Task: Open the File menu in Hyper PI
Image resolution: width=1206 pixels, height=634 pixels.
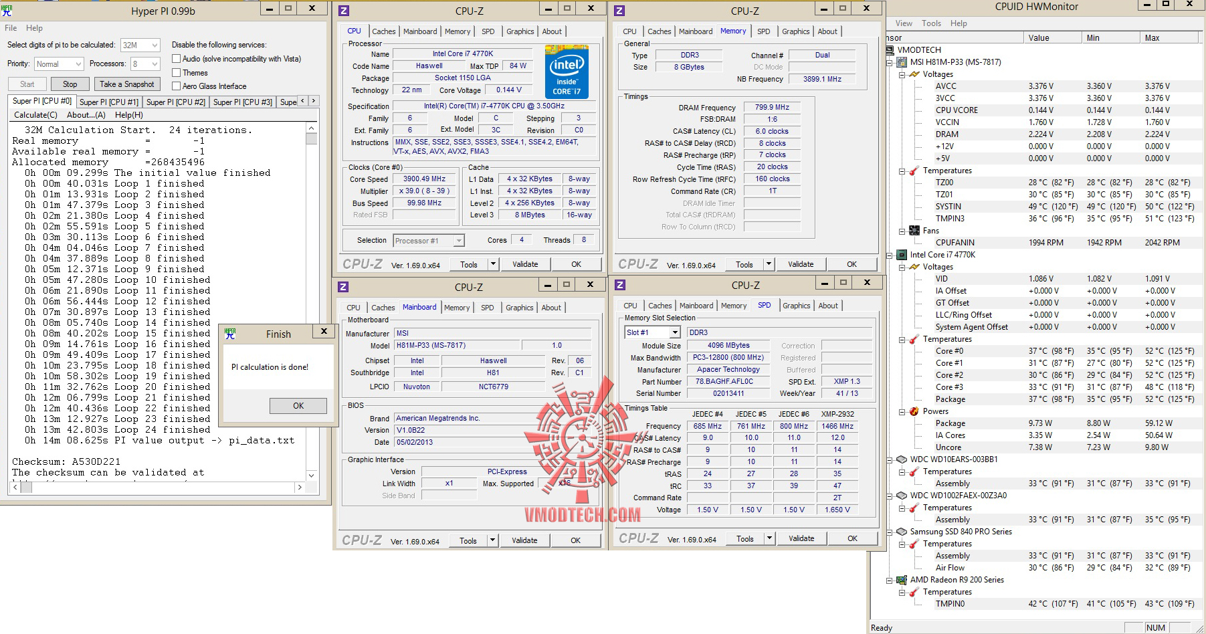Action: [x=11, y=28]
